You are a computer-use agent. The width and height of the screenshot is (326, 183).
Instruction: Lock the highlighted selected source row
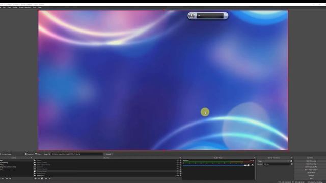click(180, 171)
